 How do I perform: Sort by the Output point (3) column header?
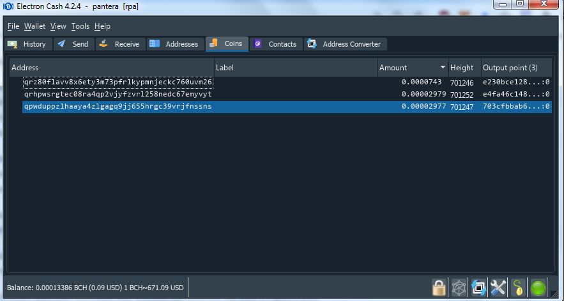point(517,67)
